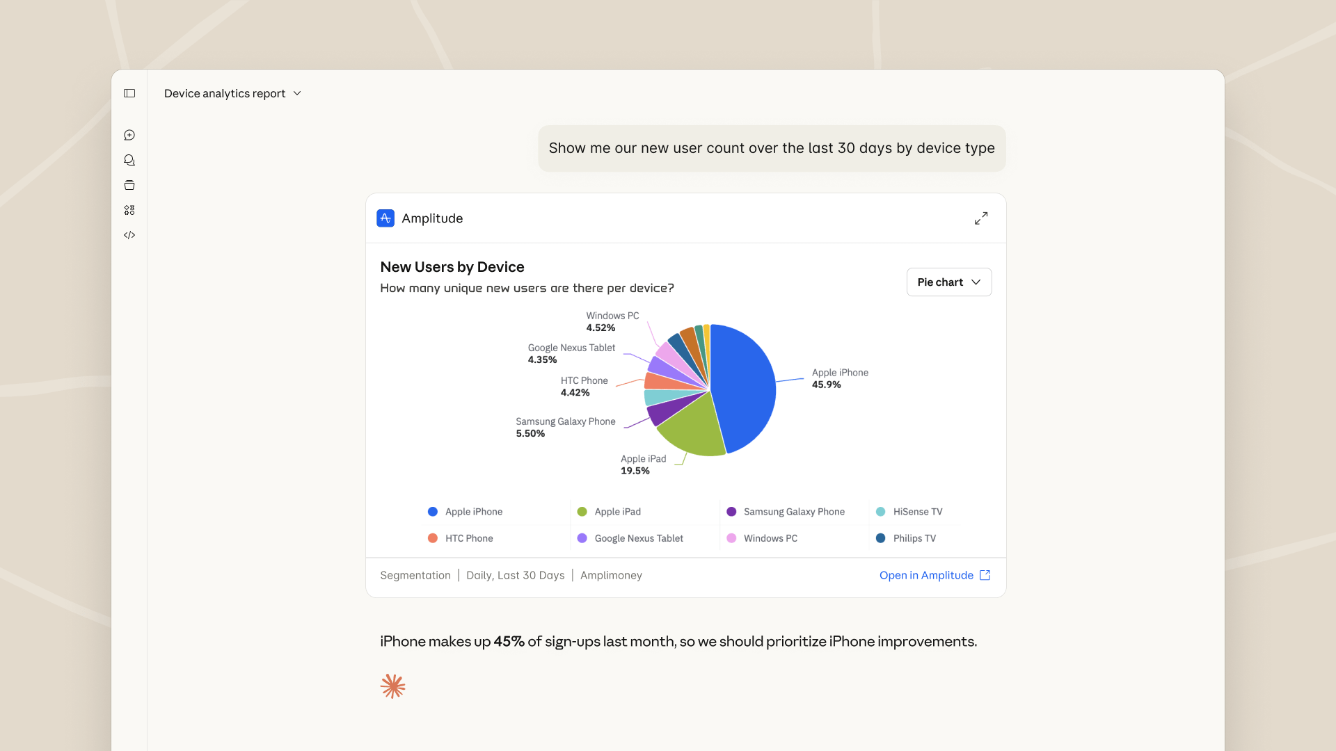Open the artifacts grid icon
The image size is (1336, 751).
tap(129, 210)
